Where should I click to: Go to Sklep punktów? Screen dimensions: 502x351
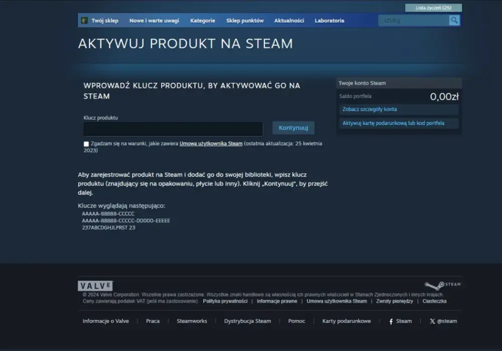coord(245,21)
